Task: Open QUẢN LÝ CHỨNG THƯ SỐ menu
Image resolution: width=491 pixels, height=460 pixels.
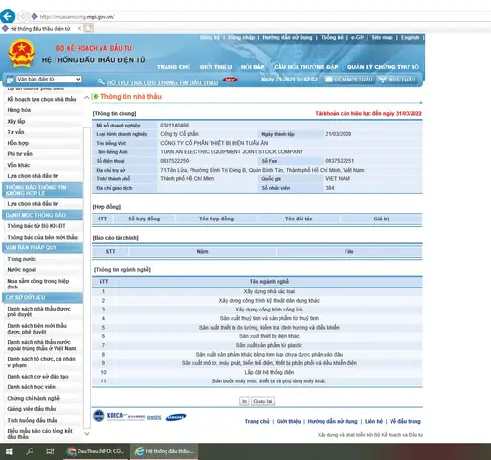Action: click(x=383, y=67)
